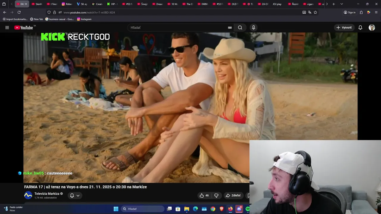Click the YouTube logo to go home
Screen dimensions: 381x214
click(x=24, y=28)
